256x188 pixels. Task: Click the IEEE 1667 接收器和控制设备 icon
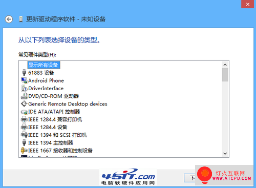24,151
